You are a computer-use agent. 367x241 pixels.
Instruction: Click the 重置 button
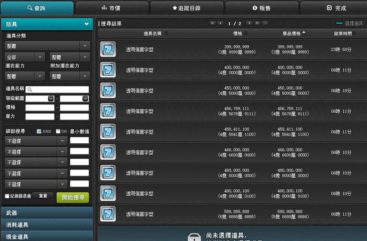coord(43,196)
